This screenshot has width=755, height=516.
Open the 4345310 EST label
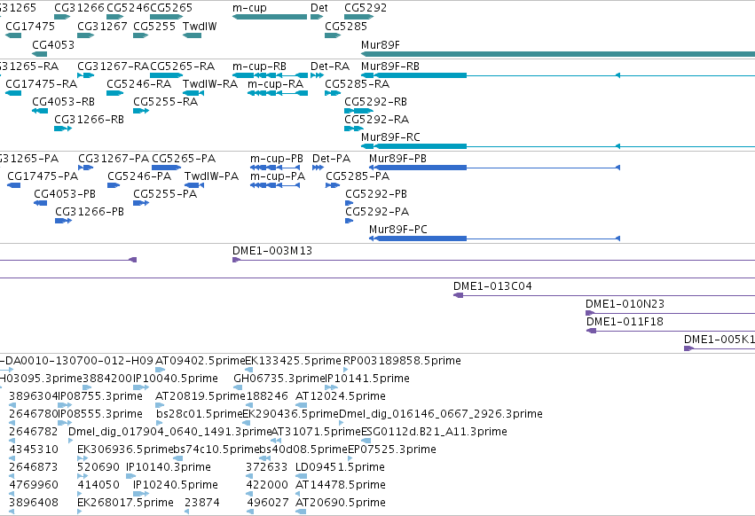34,450
